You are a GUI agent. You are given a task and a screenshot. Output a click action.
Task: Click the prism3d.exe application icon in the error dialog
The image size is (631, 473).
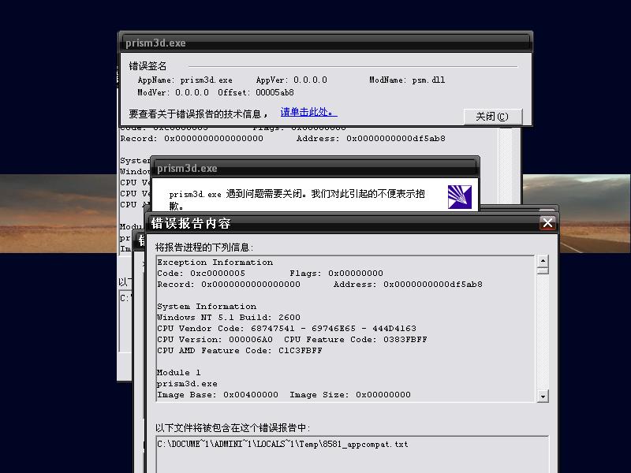click(460, 196)
